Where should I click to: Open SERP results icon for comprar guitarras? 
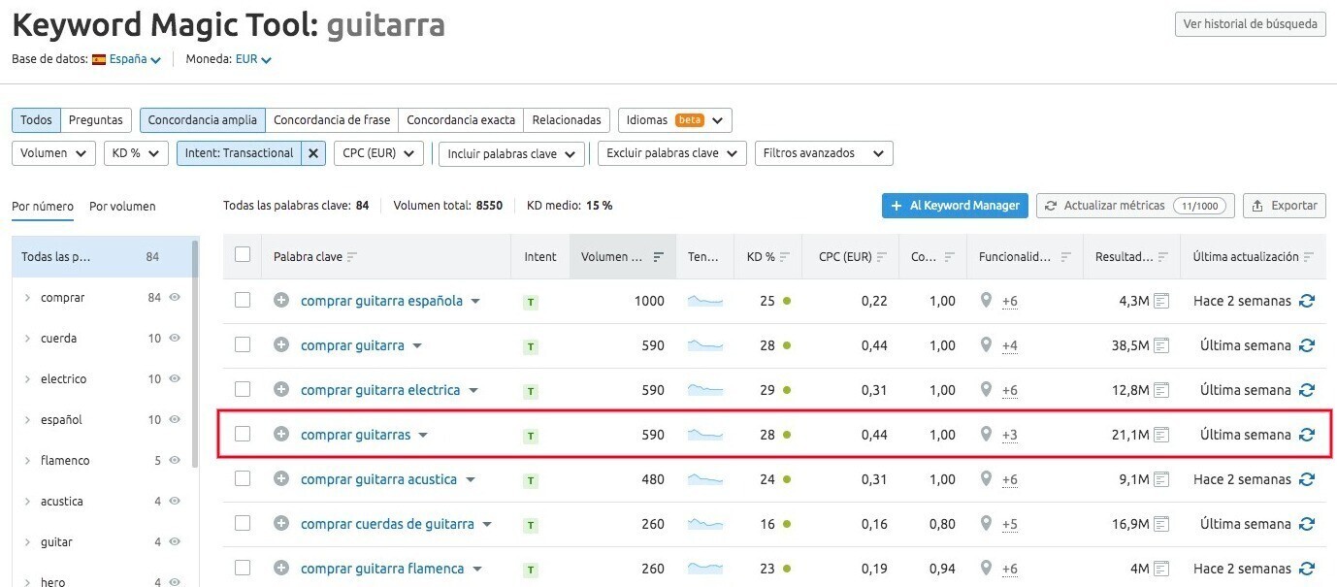click(1161, 435)
